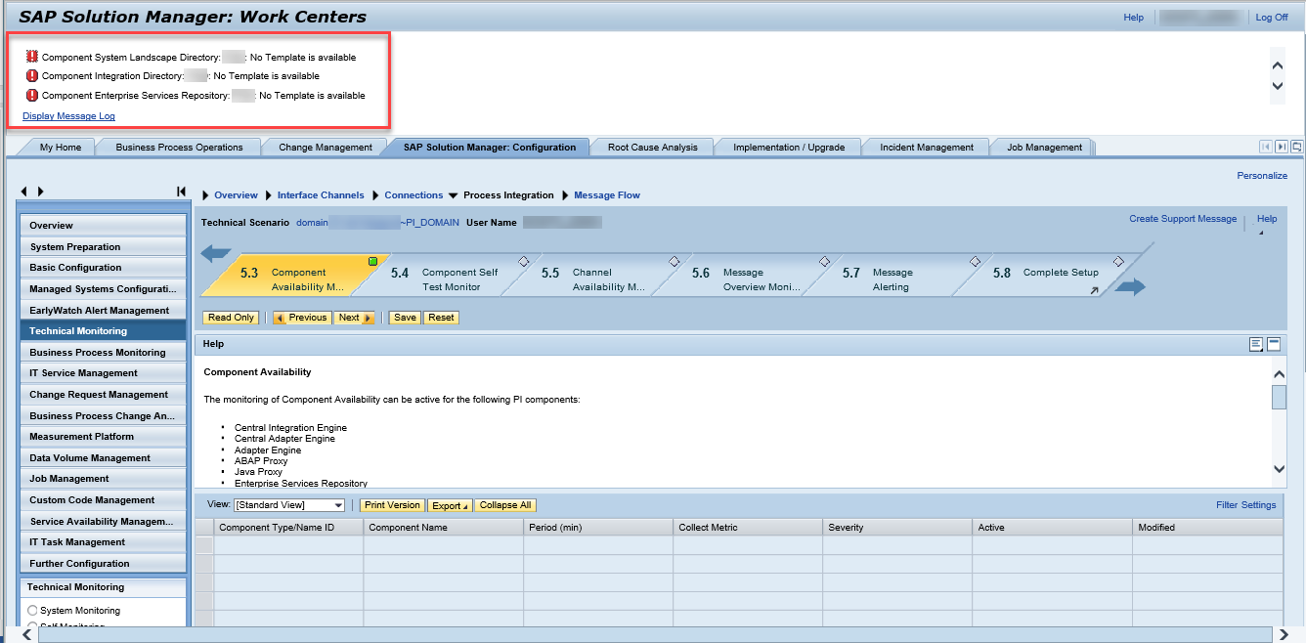
Task: Open System Preparation in sidebar
Action: pyautogui.click(x=103, y=247)
